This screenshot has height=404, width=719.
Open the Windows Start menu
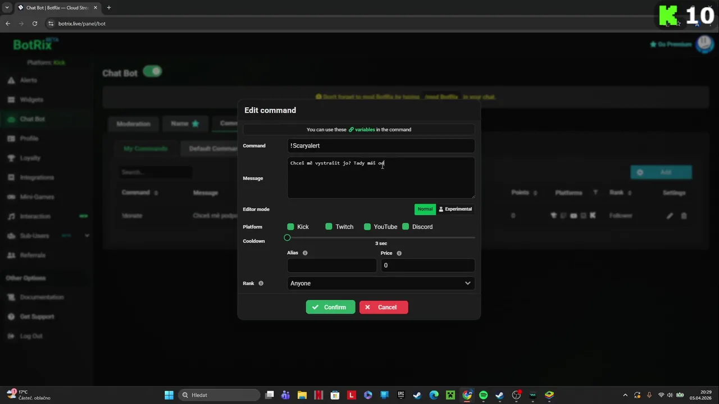click(x=169, y=395)
